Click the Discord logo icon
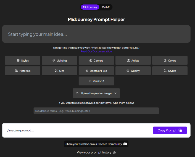 [125, 144]
